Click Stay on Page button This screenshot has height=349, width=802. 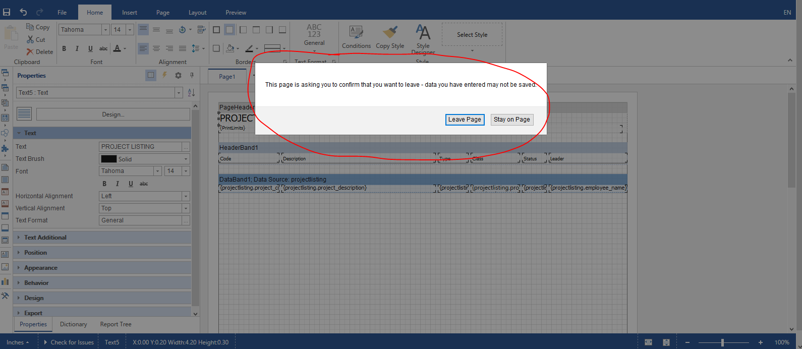click(x=511, y=120)
